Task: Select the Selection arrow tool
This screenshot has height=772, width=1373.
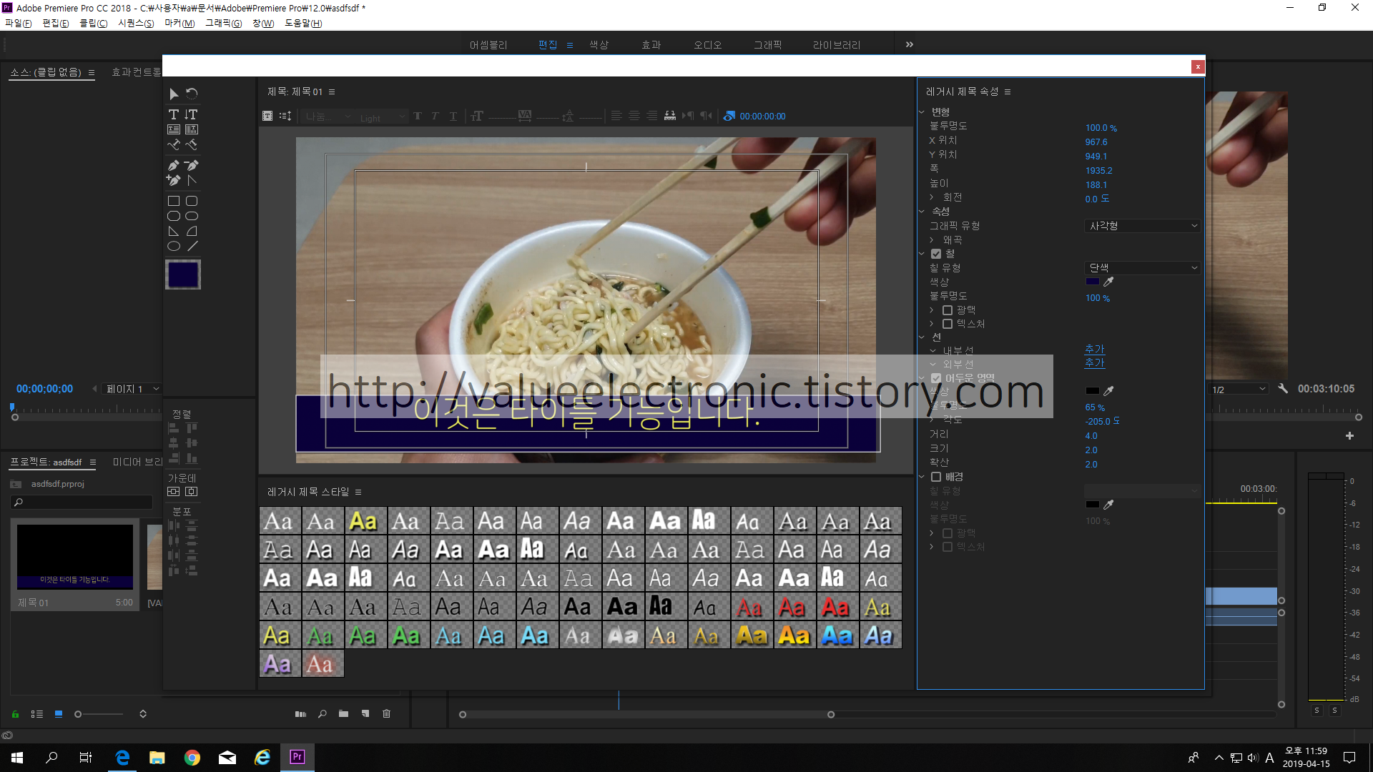Action: pyautogui.click(x=174, y=94)
